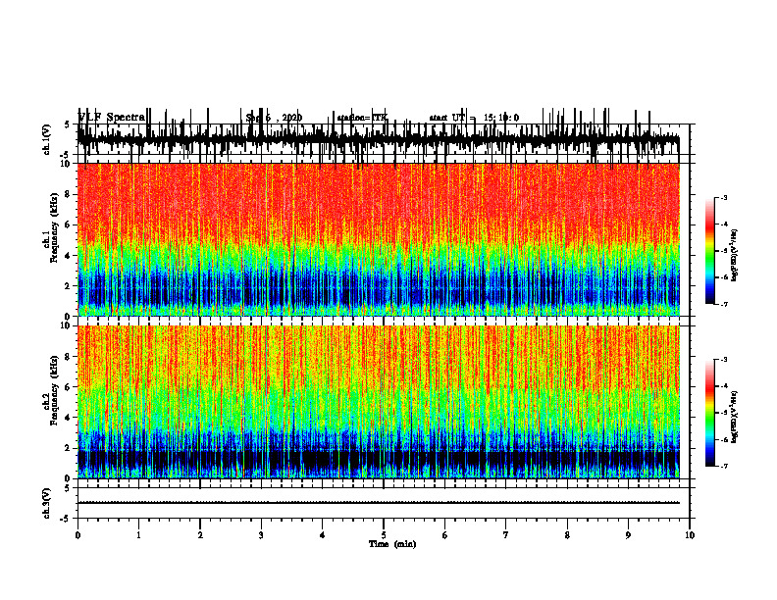
Task: Click the ch.2 spectrogram panel
Action: [x=379, y=402]
